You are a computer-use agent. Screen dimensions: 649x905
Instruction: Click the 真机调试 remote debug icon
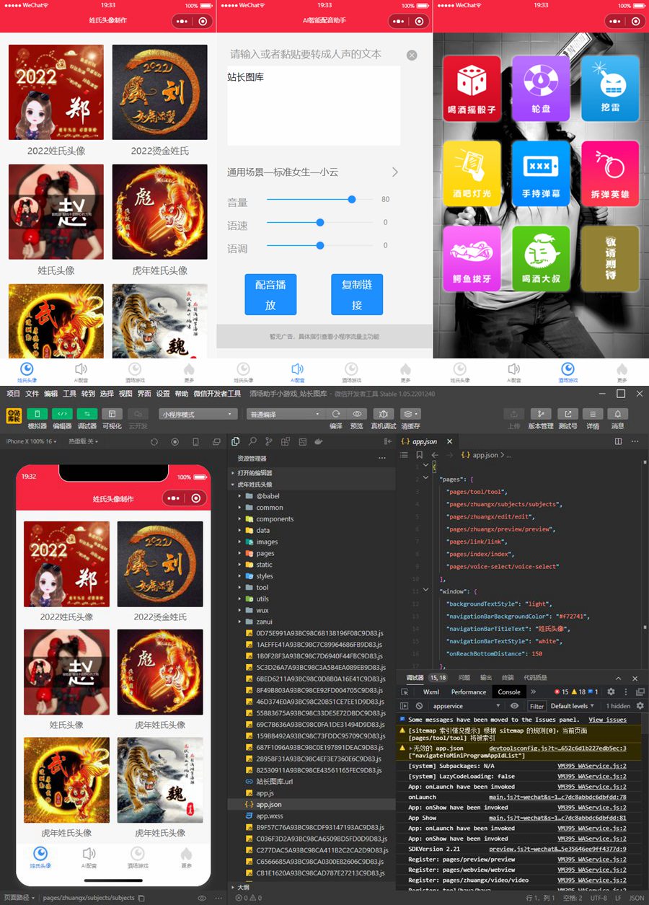tap(382, 414)
